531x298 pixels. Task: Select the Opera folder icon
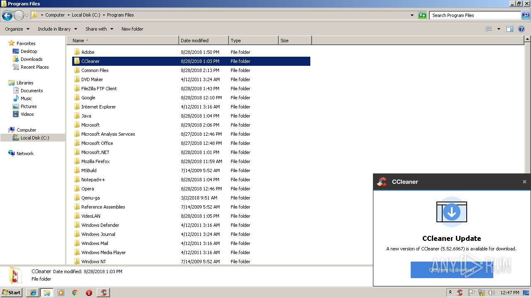[77, 189]
